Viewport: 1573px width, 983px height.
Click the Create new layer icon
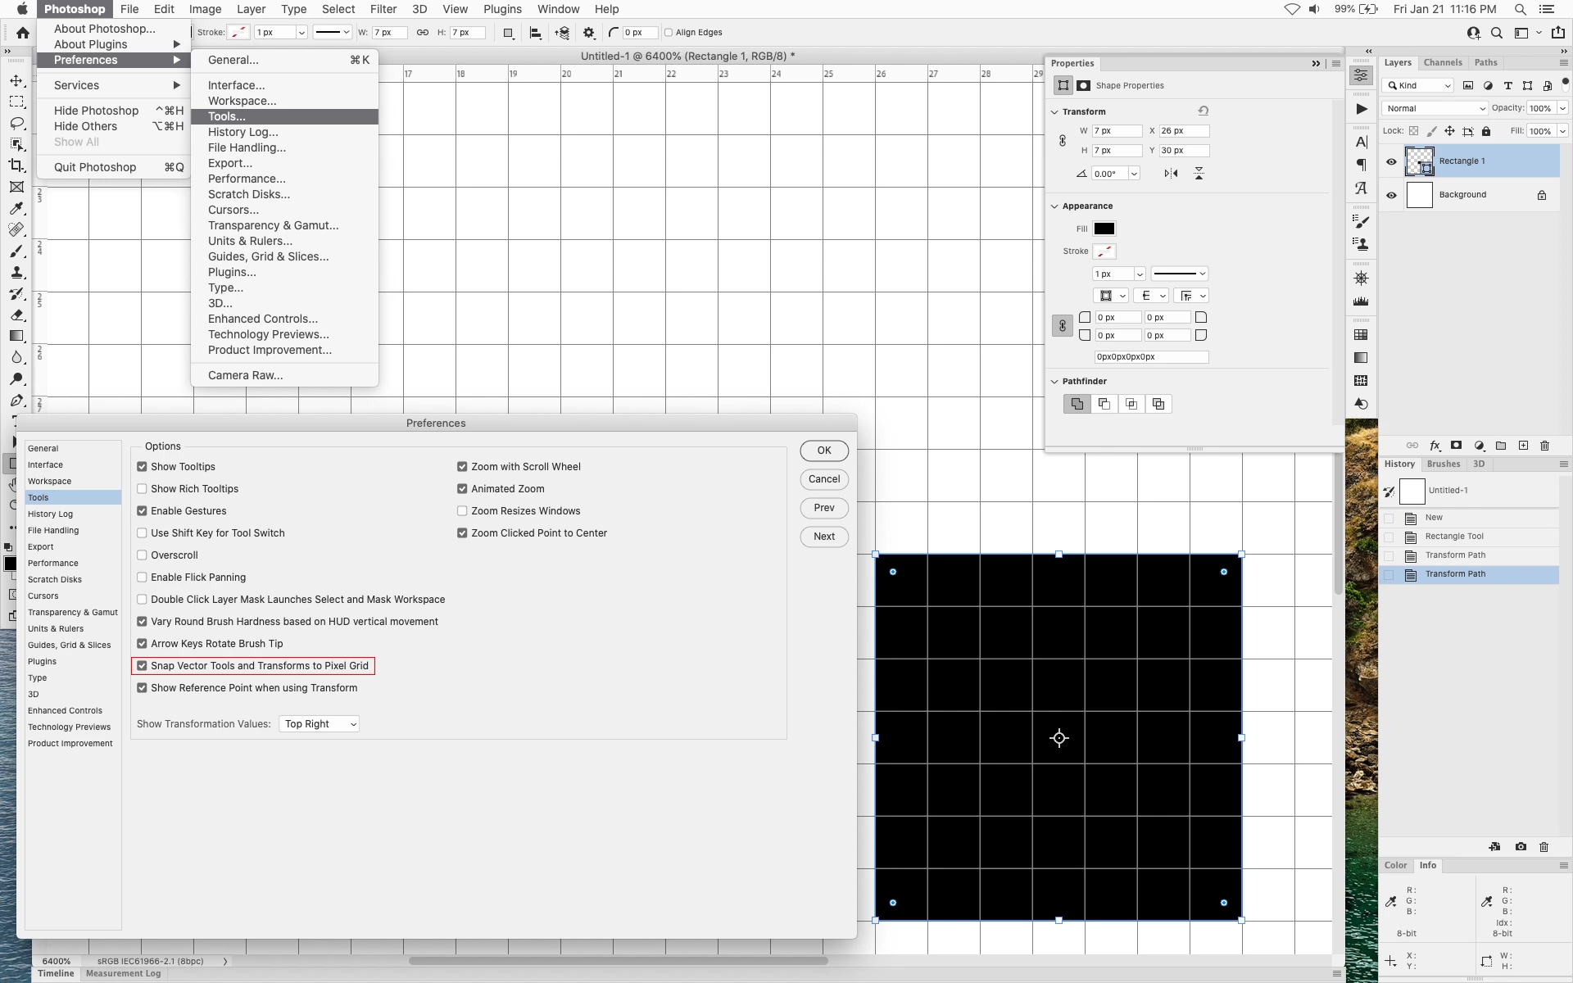pos(1523,446)
